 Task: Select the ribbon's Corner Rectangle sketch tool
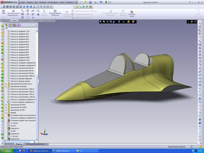[22, 14]
